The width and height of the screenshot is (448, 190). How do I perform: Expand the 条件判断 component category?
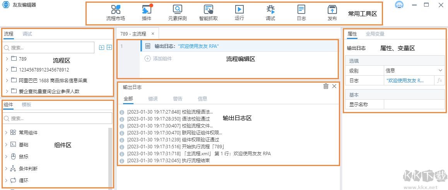(6, 168)
